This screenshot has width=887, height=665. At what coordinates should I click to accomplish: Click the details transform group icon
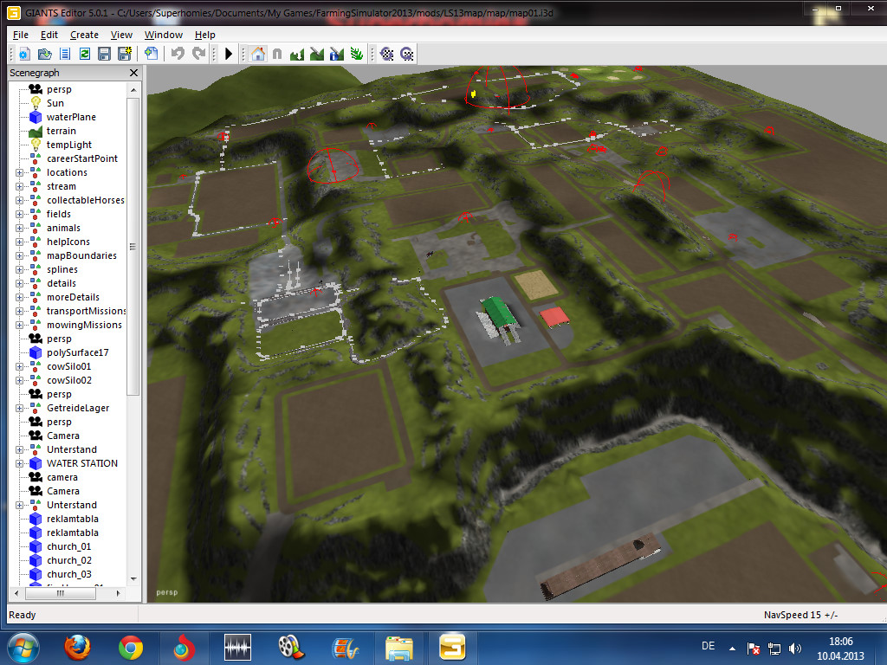(35, 283)
